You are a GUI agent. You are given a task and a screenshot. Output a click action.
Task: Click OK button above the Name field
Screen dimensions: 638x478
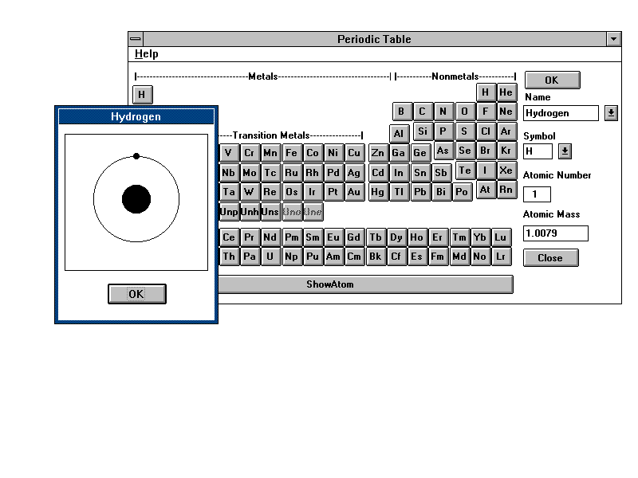tap(552, 80)
